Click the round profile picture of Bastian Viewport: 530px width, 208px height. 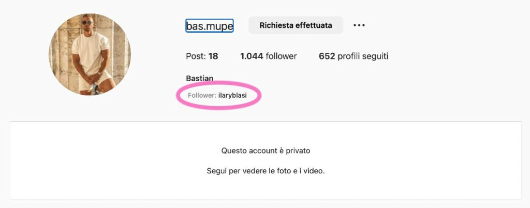90,54
